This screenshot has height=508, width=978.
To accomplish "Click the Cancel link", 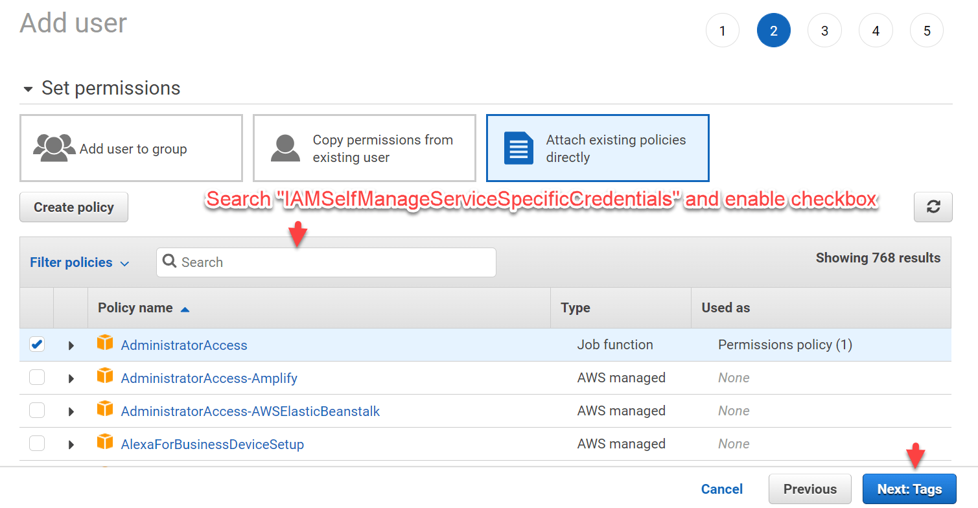I will pos(721,489).
